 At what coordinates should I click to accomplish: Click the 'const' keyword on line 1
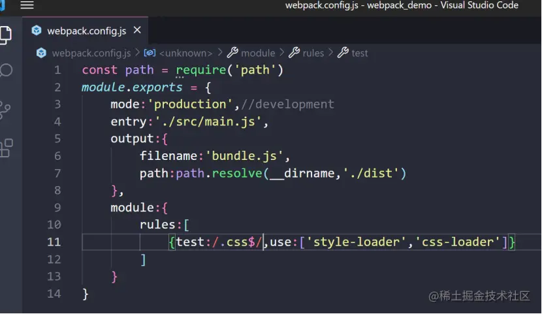pyautogui.click(x=99, y=70)
